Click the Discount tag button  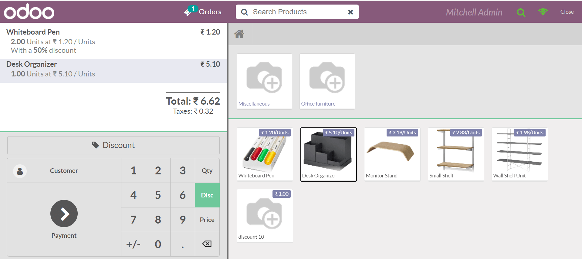113,145
